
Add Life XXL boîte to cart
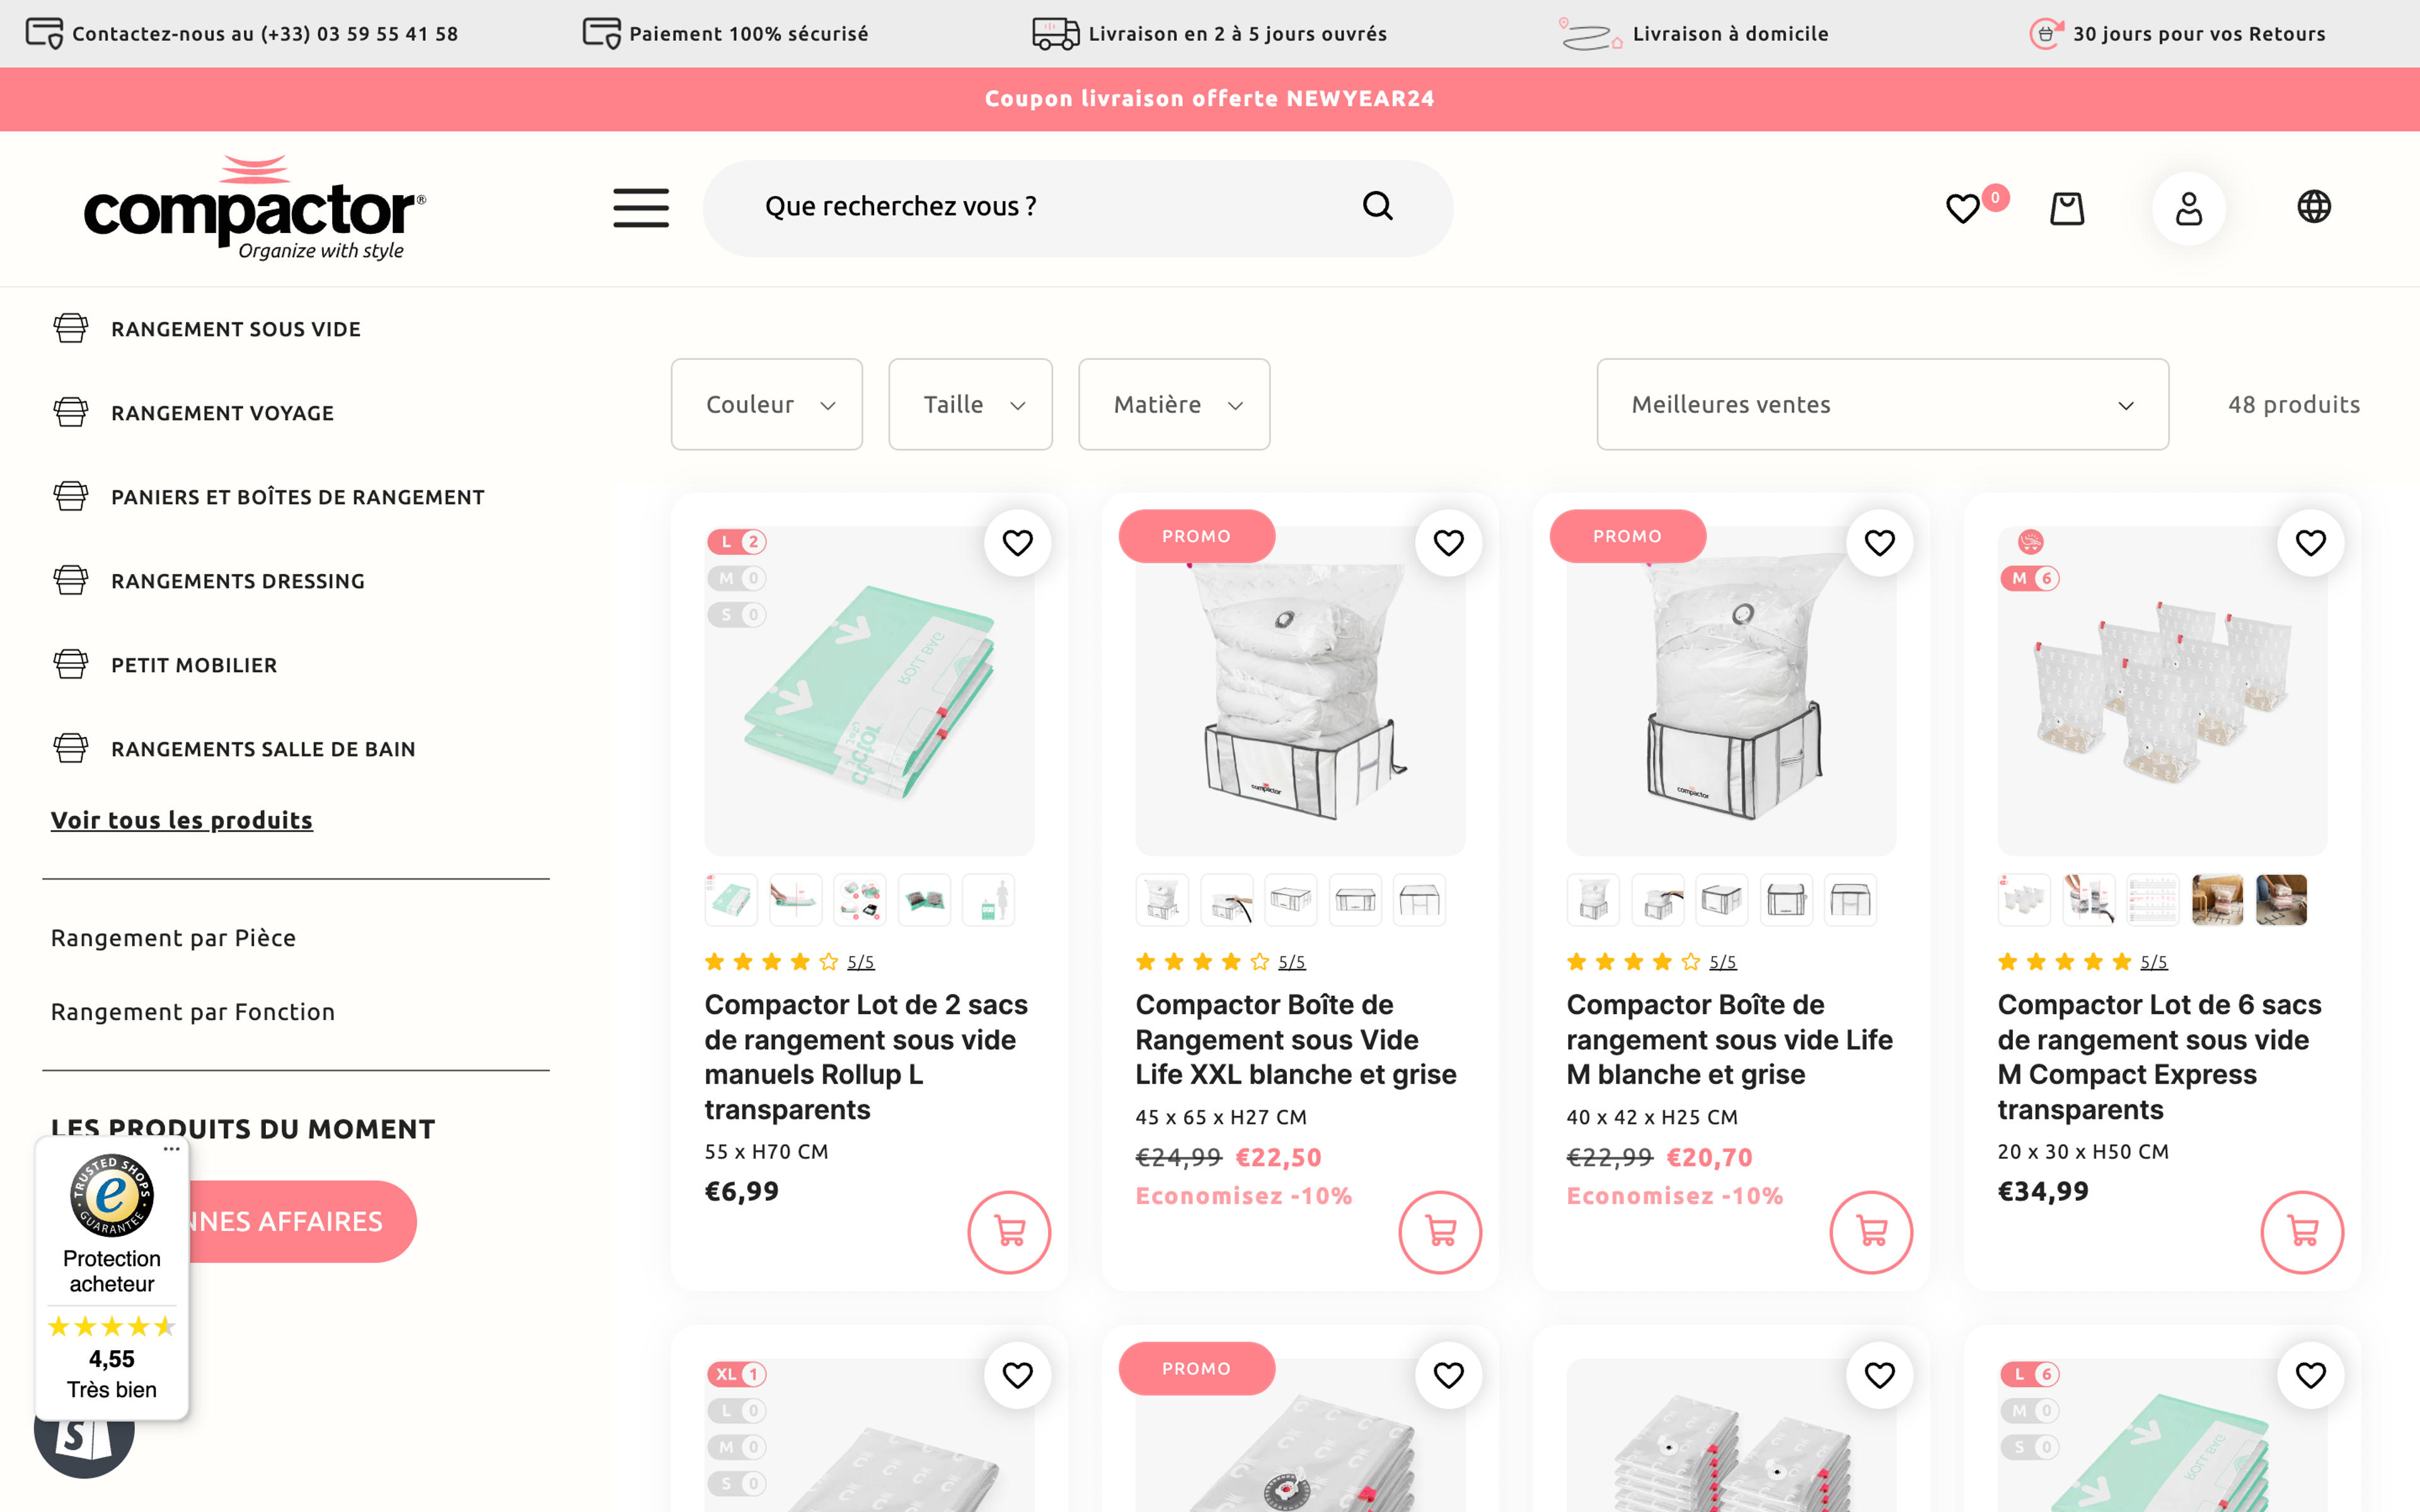pyautogui.click(x=1440, y=1232)
